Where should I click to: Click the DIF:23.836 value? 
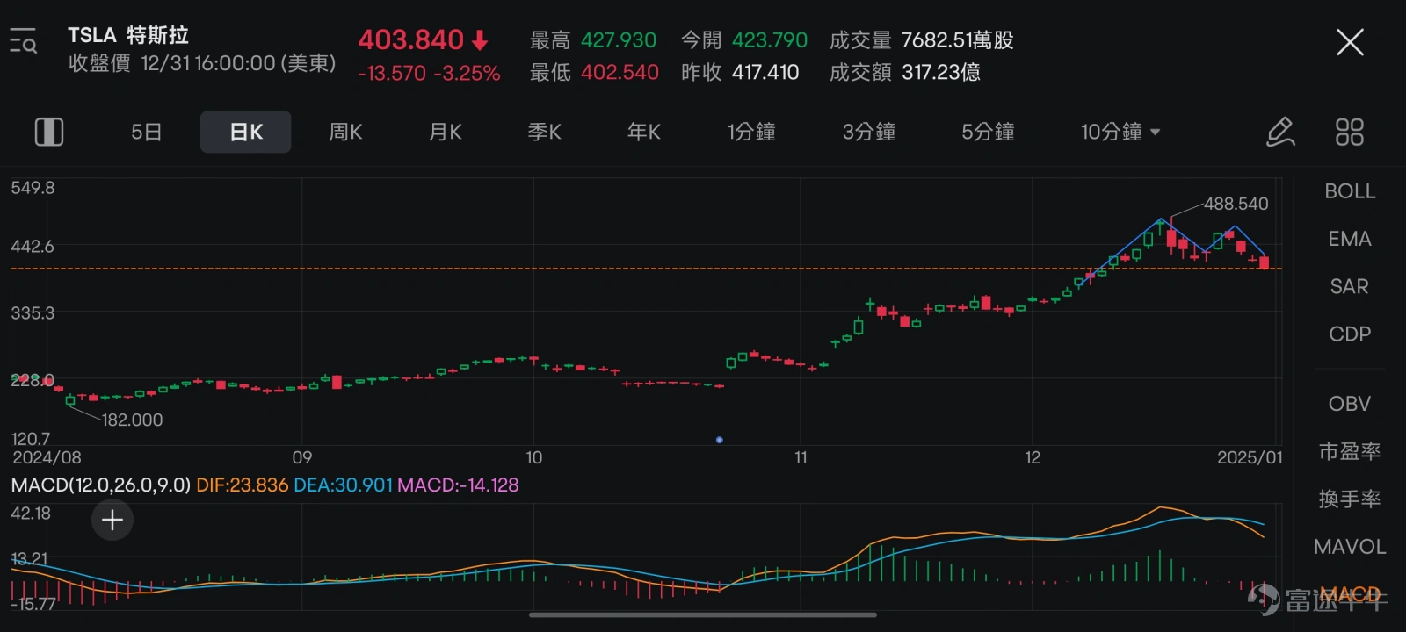[243, 485]
